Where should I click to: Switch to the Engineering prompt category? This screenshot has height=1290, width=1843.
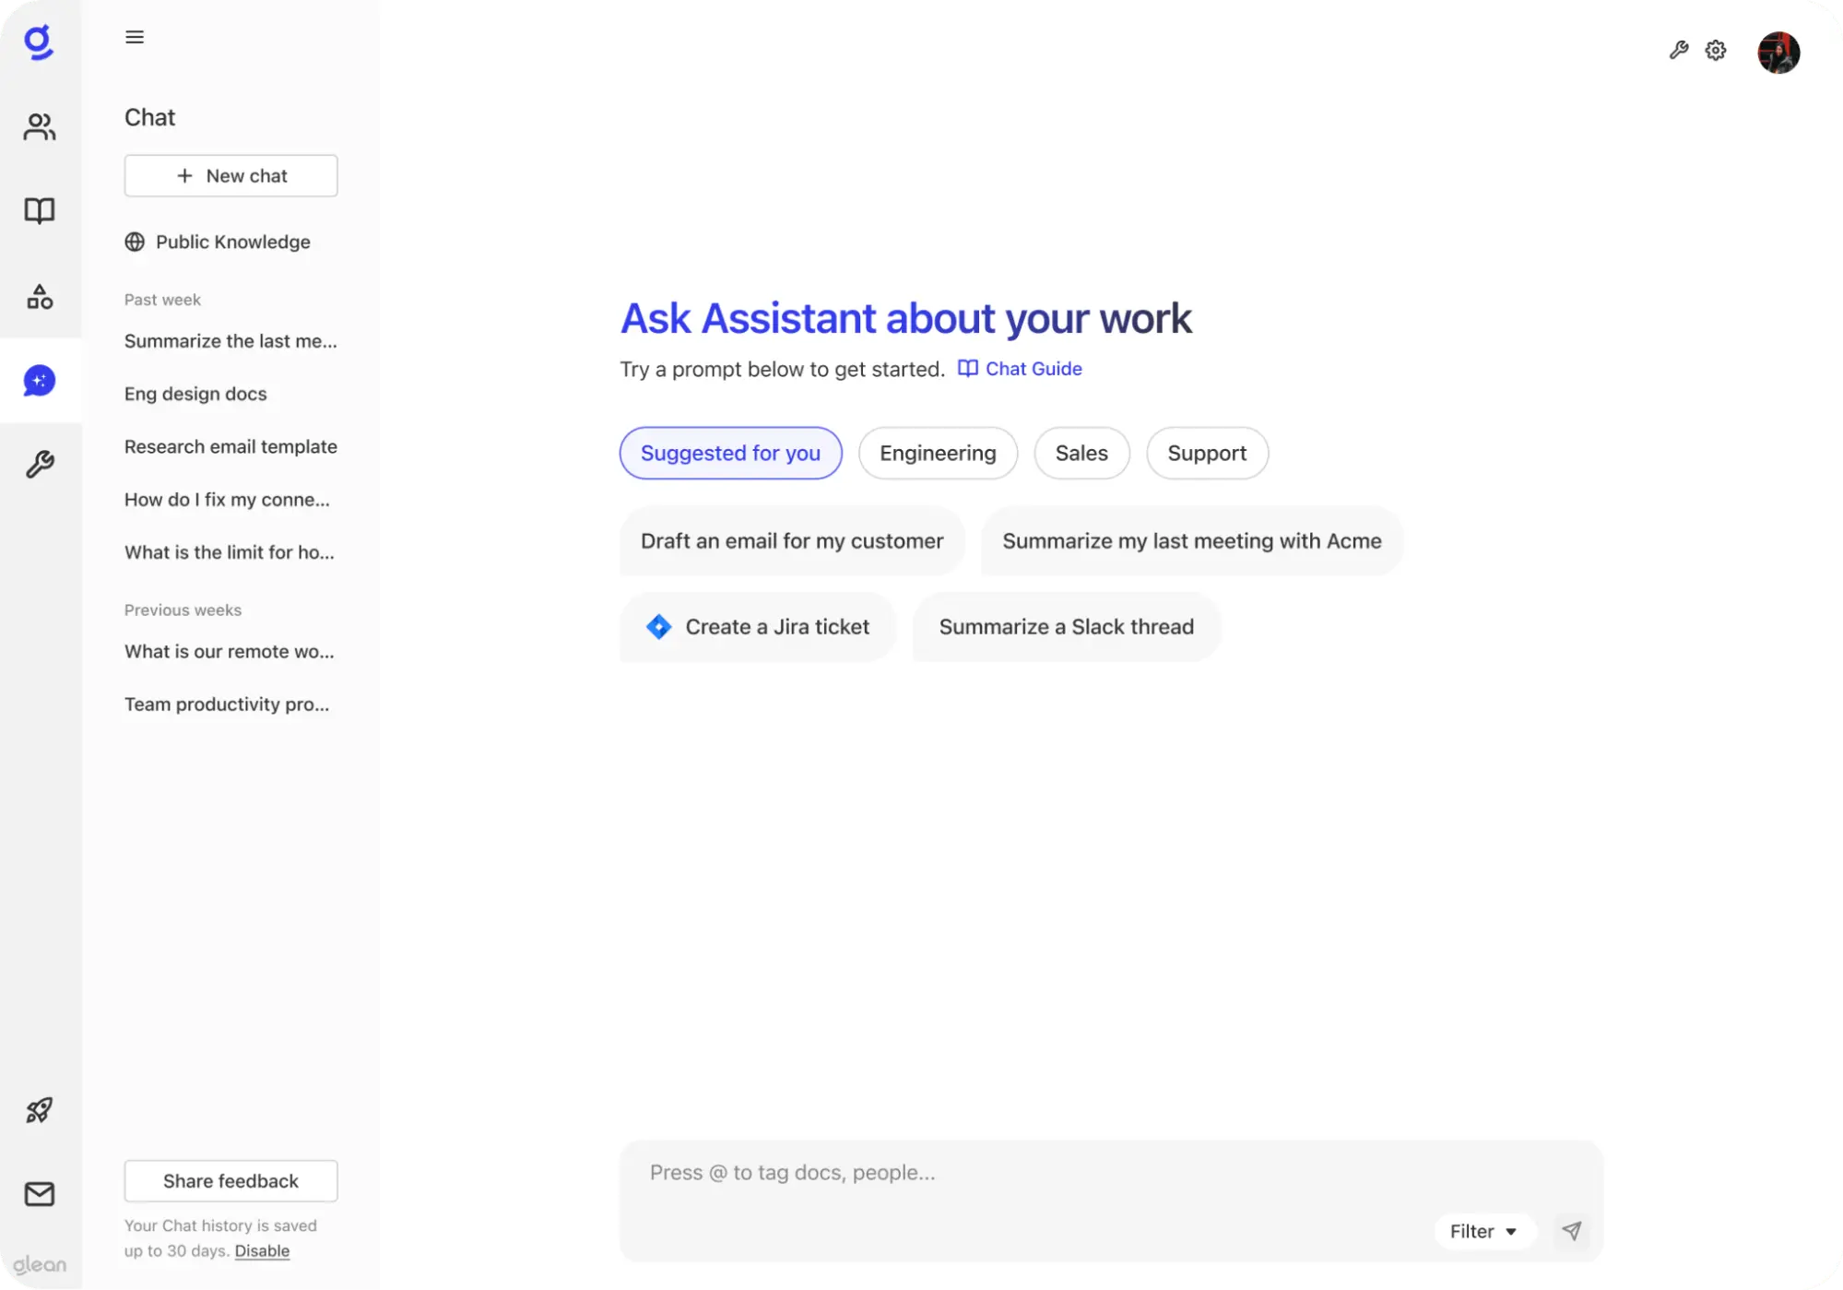click(937, 453)
